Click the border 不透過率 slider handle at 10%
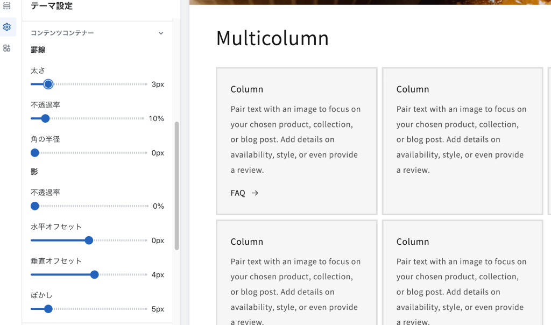Image resolution: width=551 pixels, height=325 pixels. [45, 118]
